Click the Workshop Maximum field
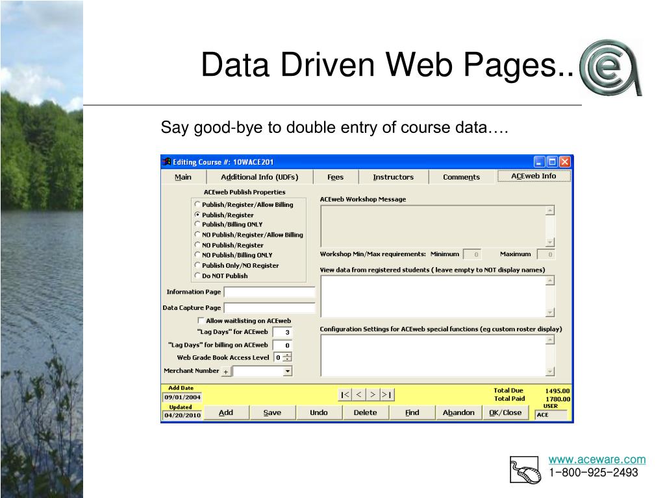Image resolution: width=665 pixels, height=498 pixels. click(x=546, y=254)
